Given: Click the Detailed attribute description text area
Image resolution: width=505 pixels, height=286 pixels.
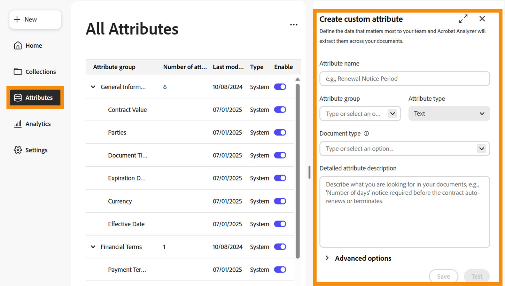Looking at the screenshot, I should 404,212.
